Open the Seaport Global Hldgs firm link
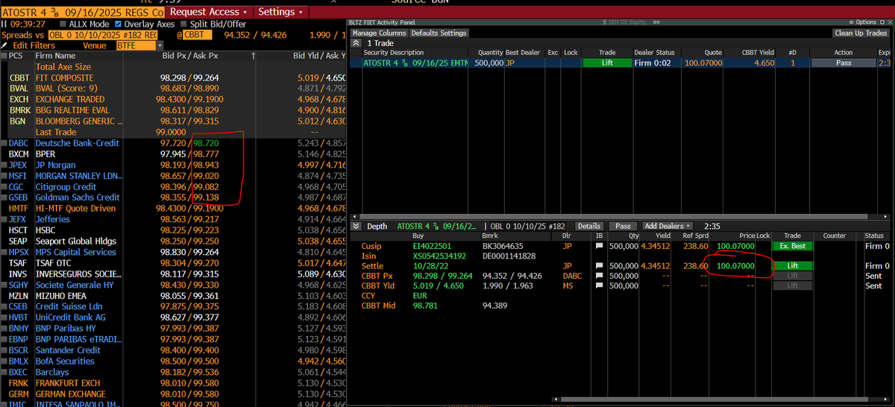Viewport: 895px width, 407px height. 75,241
